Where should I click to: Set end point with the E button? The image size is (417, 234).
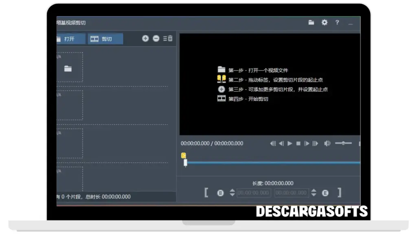(325, 193)
